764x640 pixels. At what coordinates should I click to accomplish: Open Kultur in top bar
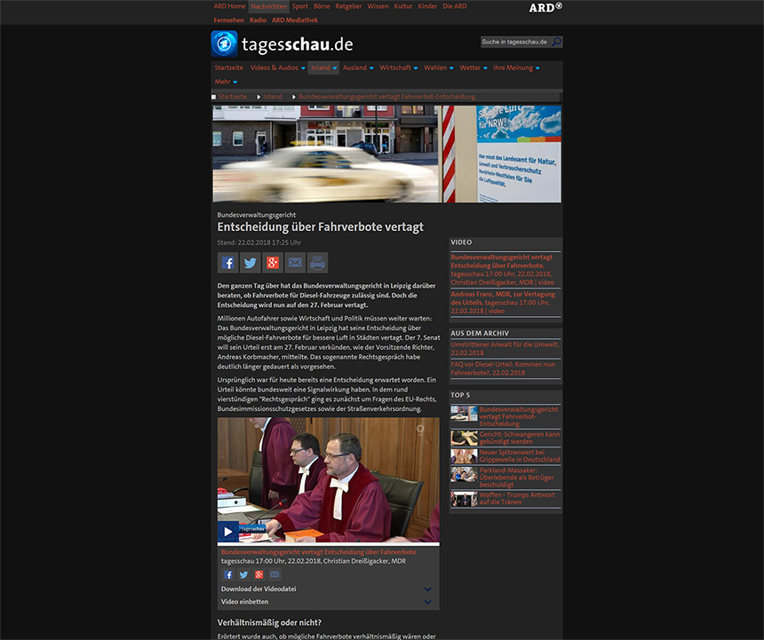click(403, 6)
